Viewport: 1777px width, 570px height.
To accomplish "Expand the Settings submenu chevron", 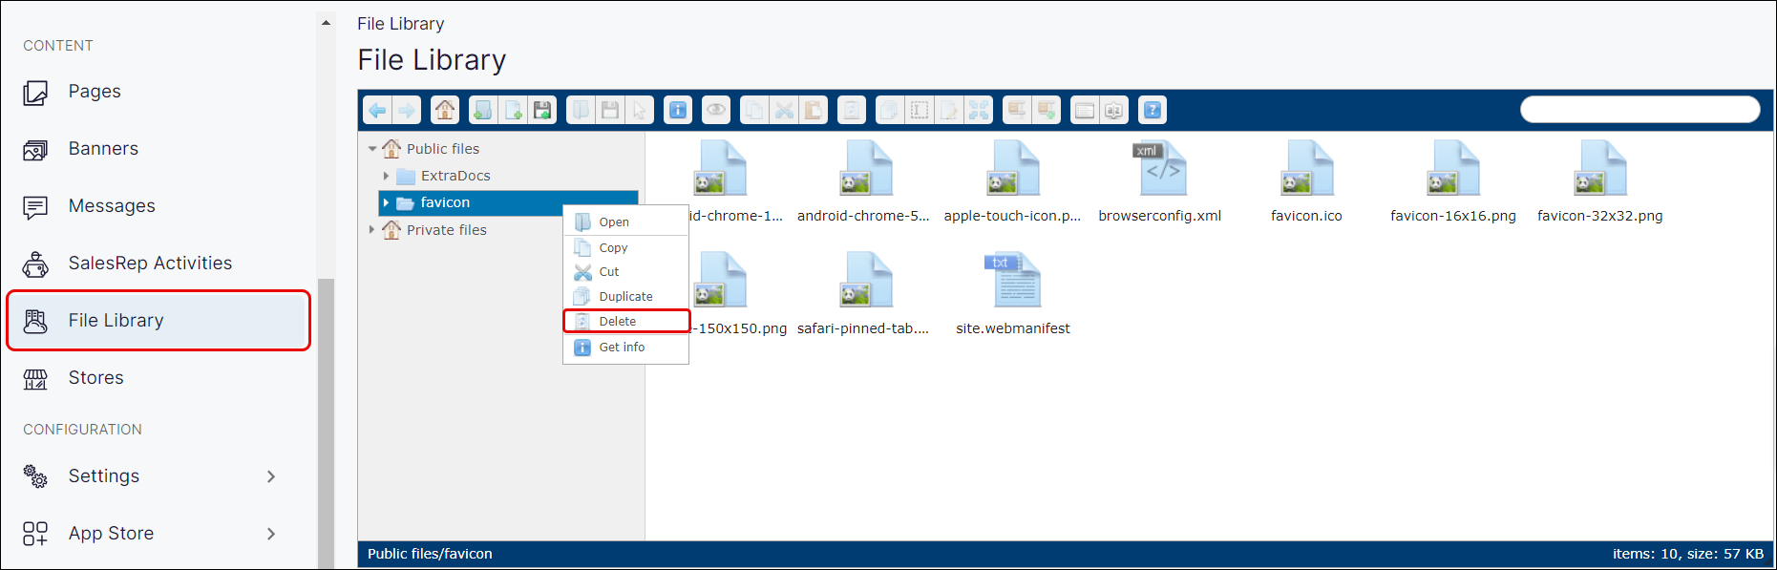I will [x=271, y=476].
